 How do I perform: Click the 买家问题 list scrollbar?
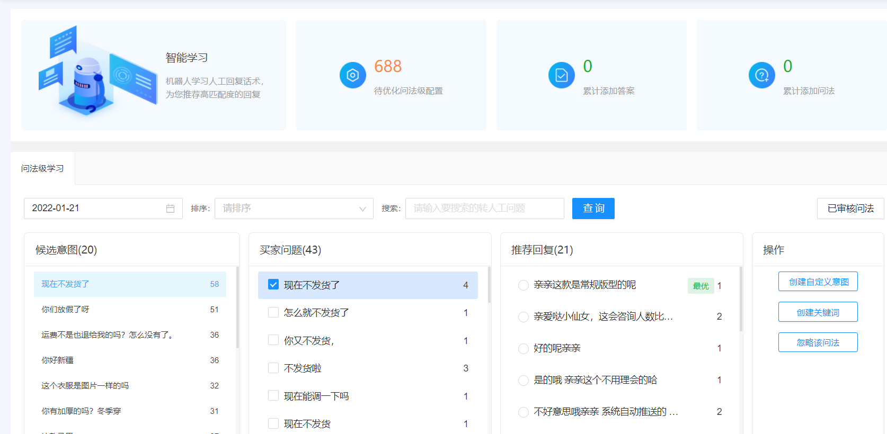[x=489, y=285]
